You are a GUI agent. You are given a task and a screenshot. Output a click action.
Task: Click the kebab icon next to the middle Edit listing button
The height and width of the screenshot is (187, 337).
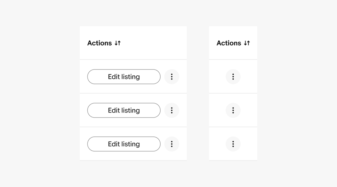click(x=172, y=110)
